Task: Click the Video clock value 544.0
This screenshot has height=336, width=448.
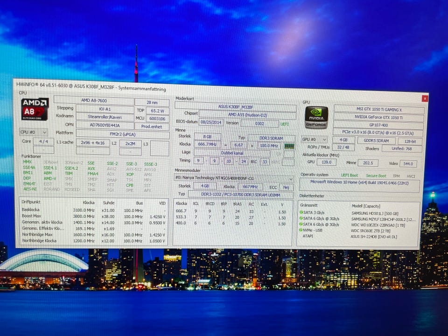Action: coord(408,164)
